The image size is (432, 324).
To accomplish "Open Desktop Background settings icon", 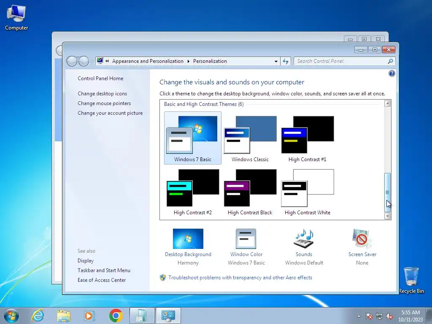I will coord(188,239).
